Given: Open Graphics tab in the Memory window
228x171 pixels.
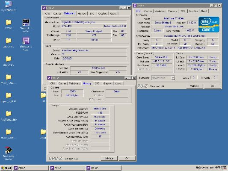Looking at the screenshot, I should pyautogui.click(x=108, y=83).
